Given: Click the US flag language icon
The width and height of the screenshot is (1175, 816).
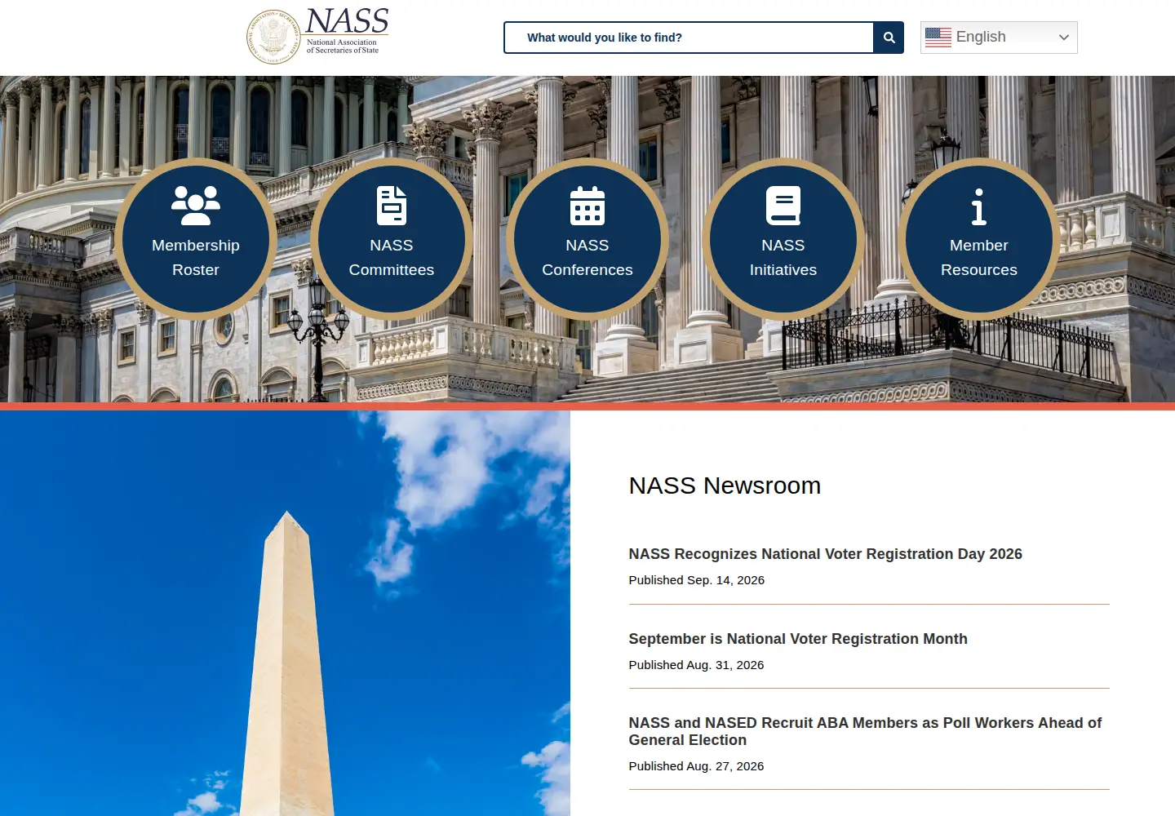Looking at the screenshot, I should pos(938,38).
